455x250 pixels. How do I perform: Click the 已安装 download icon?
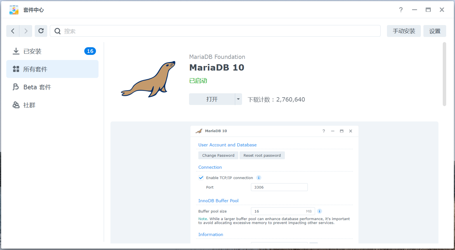(16, 51)
